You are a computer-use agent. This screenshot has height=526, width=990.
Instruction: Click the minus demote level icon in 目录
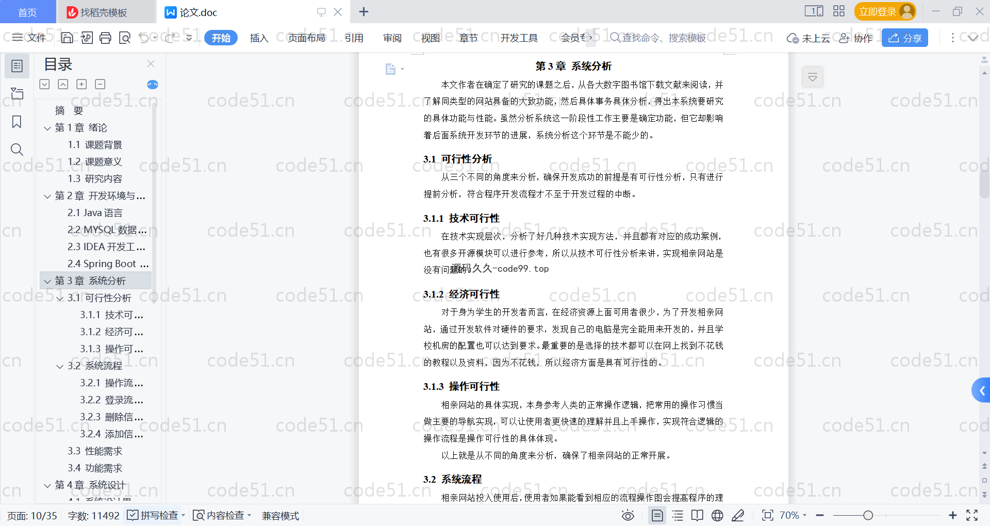pos(100,84)
